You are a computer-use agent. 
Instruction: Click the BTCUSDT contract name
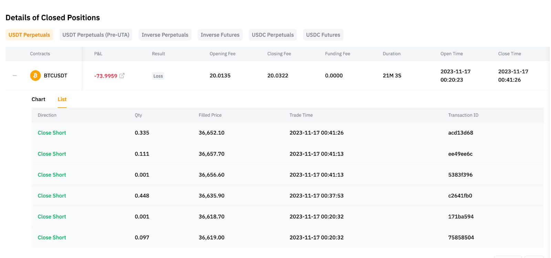click(55, 76)
